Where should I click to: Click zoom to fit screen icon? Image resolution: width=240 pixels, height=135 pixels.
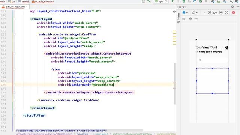pos(226,13)
